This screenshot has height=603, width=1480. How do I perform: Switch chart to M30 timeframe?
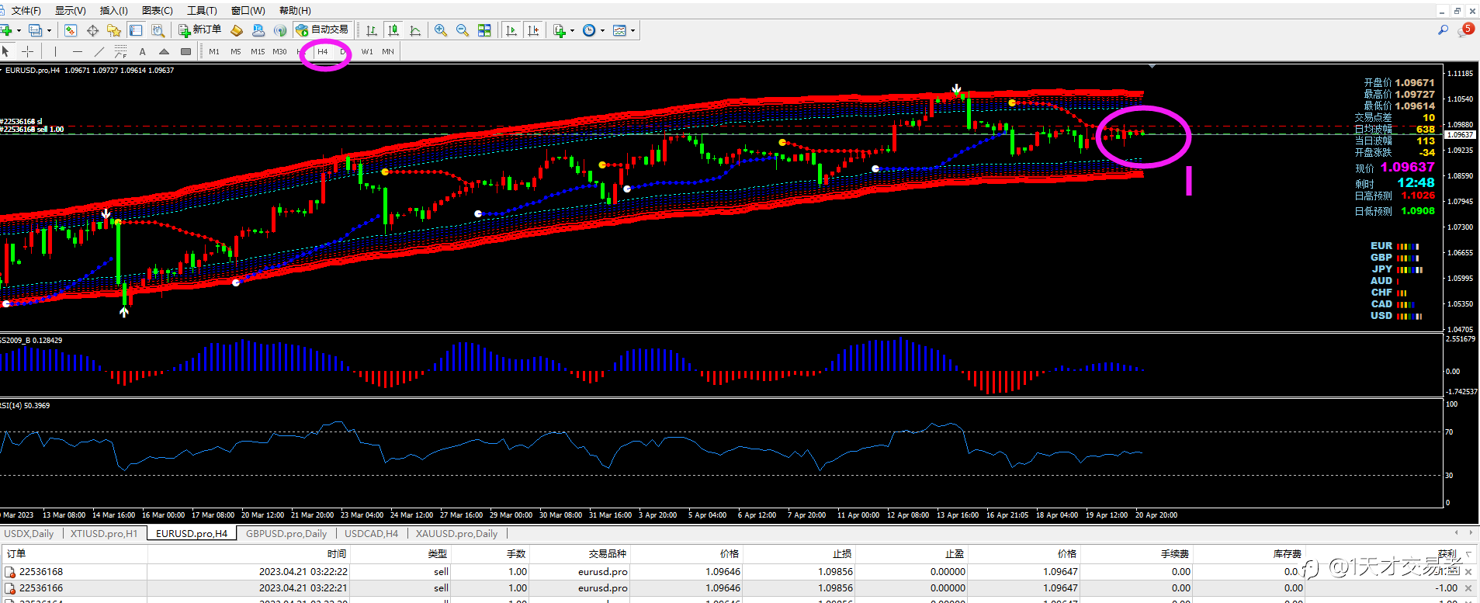tap(279, 51)
